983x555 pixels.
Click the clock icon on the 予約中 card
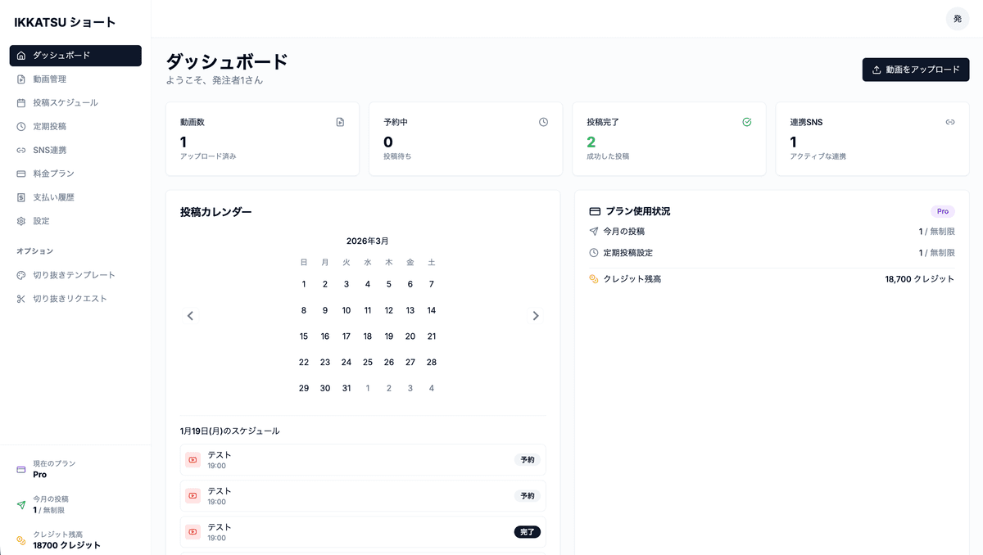coord(543,121)
